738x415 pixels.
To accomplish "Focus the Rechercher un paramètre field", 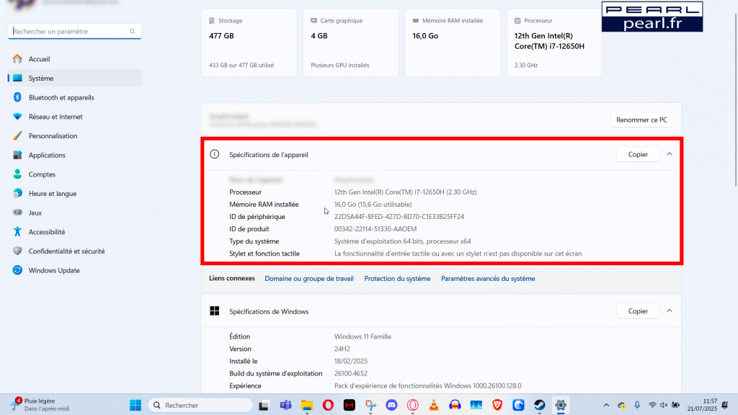I will pos(74,32).
